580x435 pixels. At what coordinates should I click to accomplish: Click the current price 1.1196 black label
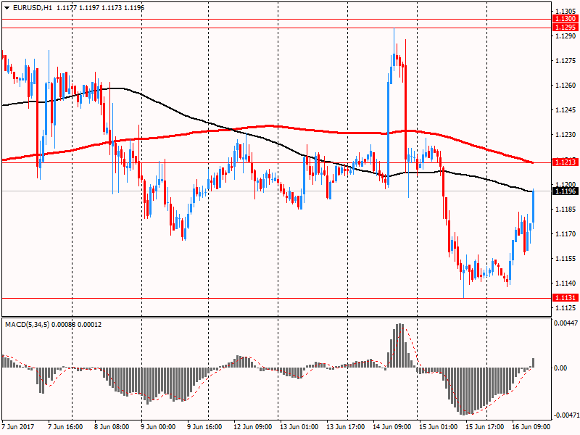point(565,191)
